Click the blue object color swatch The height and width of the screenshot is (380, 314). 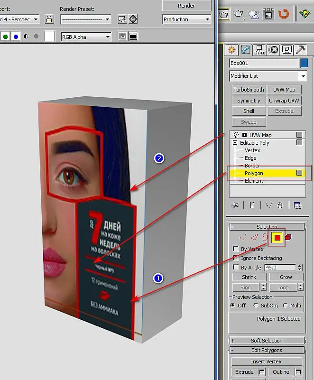304,63
